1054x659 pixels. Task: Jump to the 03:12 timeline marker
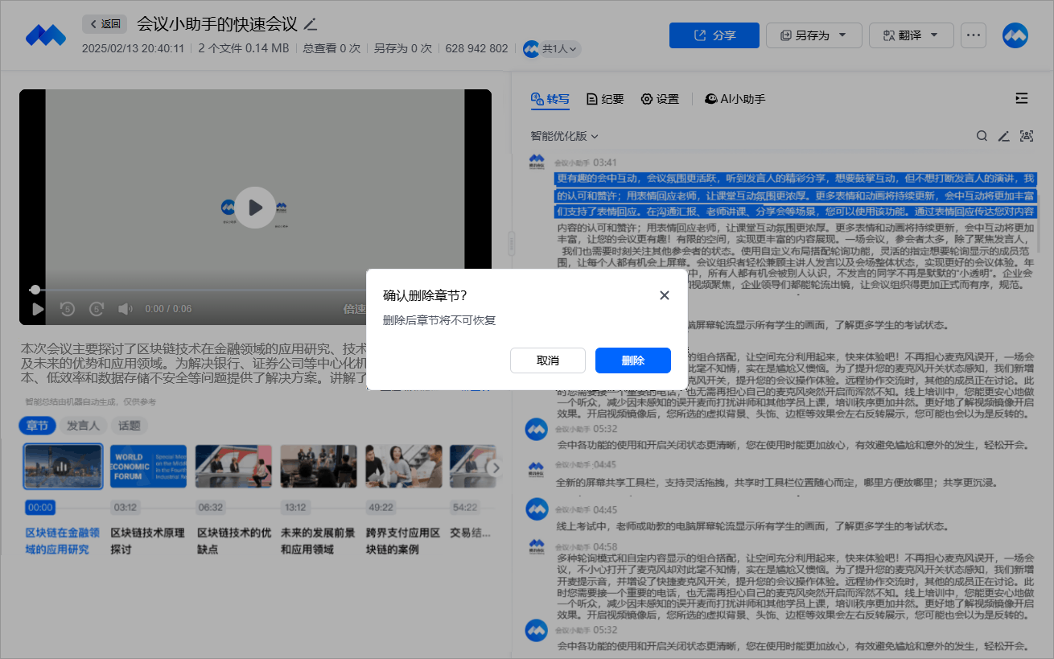126,508
